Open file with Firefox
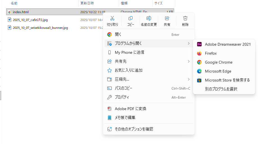Image resolution: width=269 pixels, height=144 pixels. pyautogui.click(x=211, y=53)
